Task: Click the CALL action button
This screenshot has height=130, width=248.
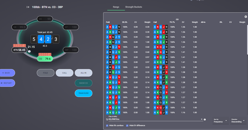Action: (64, 73)
